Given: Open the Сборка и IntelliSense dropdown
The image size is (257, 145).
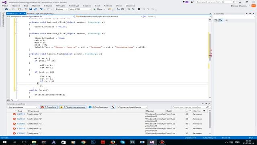Looking at the screenshot, I should (132, 107).
